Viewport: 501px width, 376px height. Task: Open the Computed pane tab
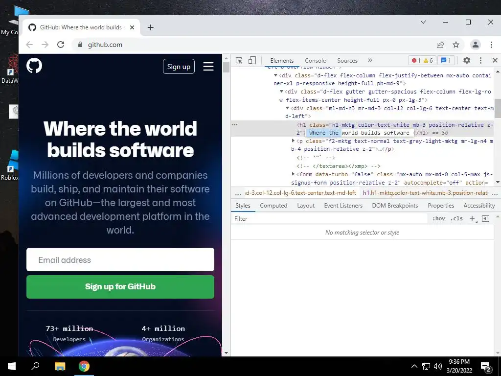(x=273, y=206)
